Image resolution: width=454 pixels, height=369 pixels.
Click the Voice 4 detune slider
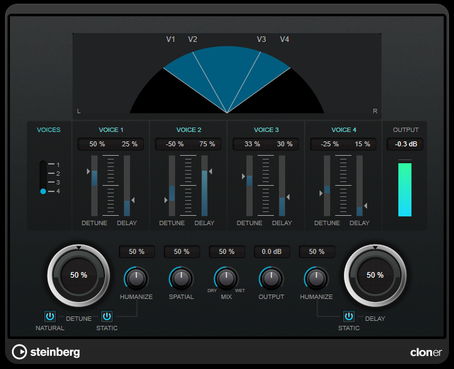[x=327, y=186]
